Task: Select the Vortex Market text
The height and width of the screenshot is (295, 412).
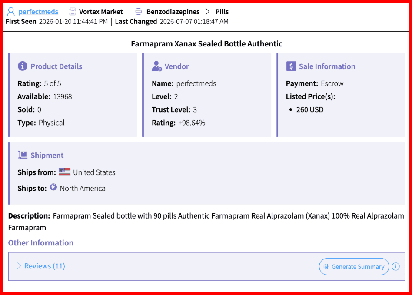Action: click(x=101, y=12)
